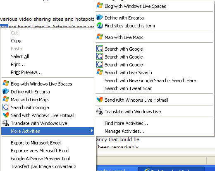Click Encarta icon in the submenu
The width and height of the screenshot is (215, 171).
[100, 17]
